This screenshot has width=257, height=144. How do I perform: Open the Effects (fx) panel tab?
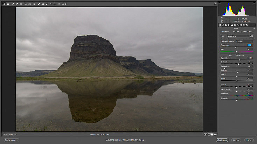pyautogui.click(x=238, y=25)
